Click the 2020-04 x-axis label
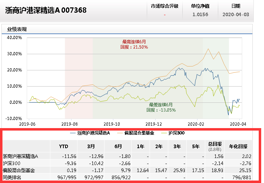Viewport: 264px width, 183px height. pos(238,124)
